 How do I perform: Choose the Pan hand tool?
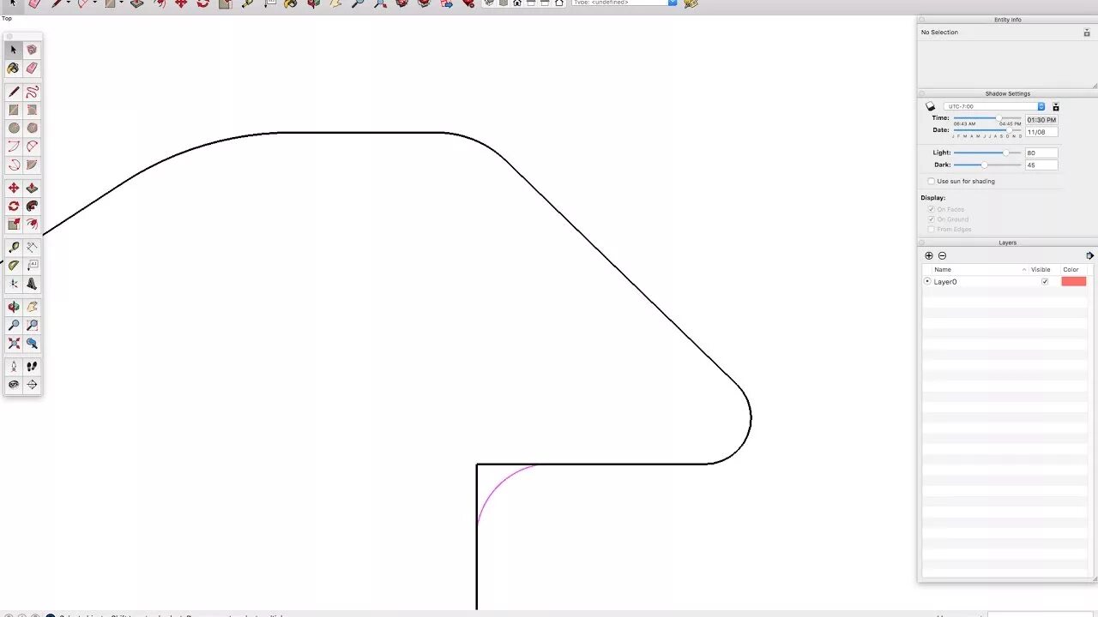click(x=32, y=307)
